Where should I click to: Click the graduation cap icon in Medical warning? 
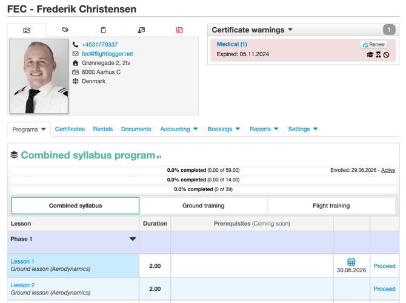370,54
